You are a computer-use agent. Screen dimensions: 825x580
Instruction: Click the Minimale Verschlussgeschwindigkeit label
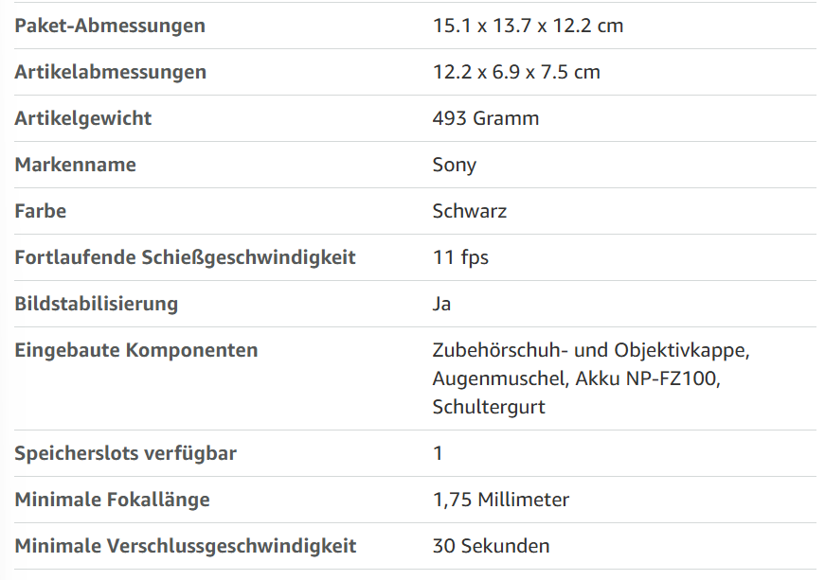[x=186, y=546]
